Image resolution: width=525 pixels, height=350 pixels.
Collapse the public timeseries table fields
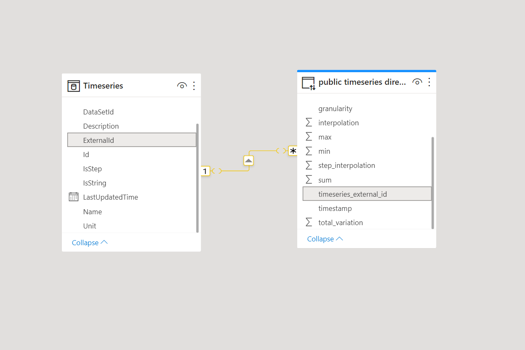(325, 239)
